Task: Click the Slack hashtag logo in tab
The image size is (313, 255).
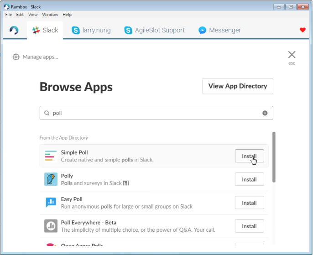Action: 36,30
